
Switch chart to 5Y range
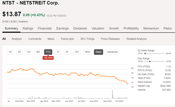pyautogui.click(x=67, y=52)
